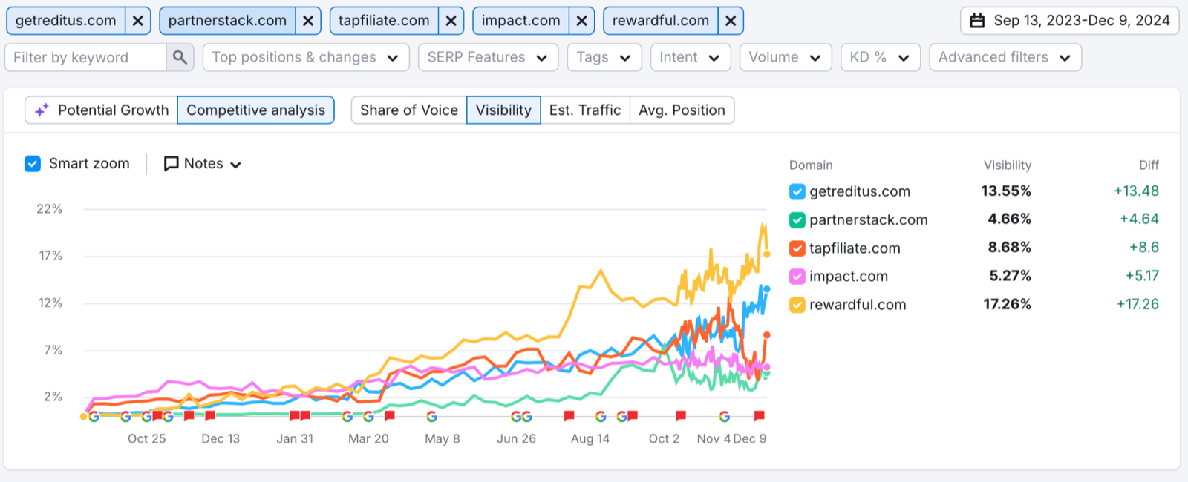Viewport: 1188px width, 482px height.
Task: Switch to Avg. Position metric
Action: [x=682, y=110]
